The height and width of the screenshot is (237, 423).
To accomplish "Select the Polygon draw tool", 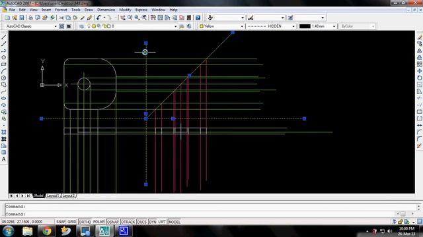I will point(4,57).
